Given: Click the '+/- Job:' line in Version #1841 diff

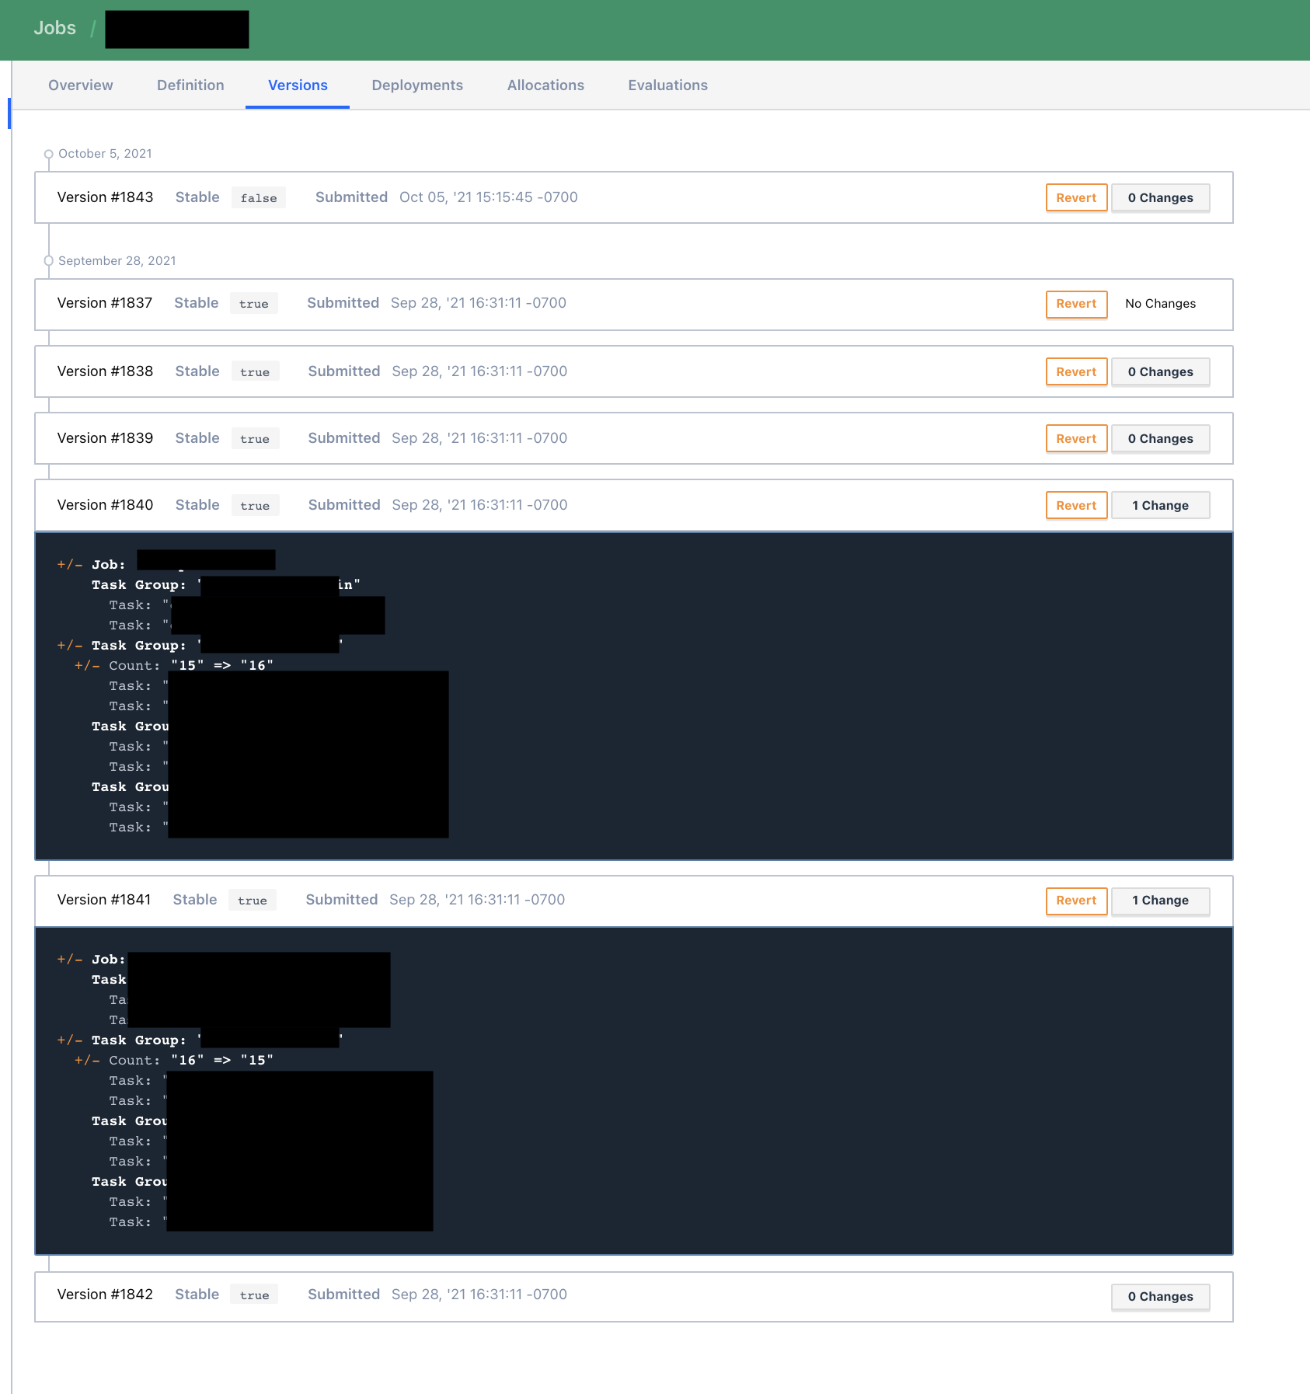Looking at the screenshot, I should (92, 960).
